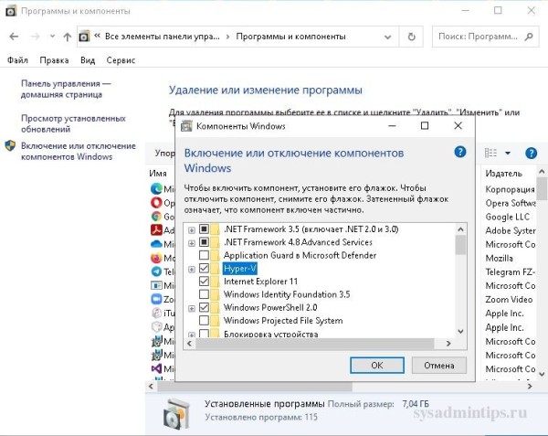Sort by the Имя column header
Viewport: 548px width, 436px height.
pos(158,173)
